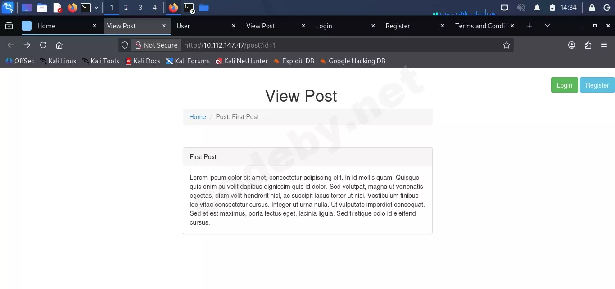The height and width of the screenshot is (289, 615).
Task: Click the blue Register button
Action: pos(597,85)
